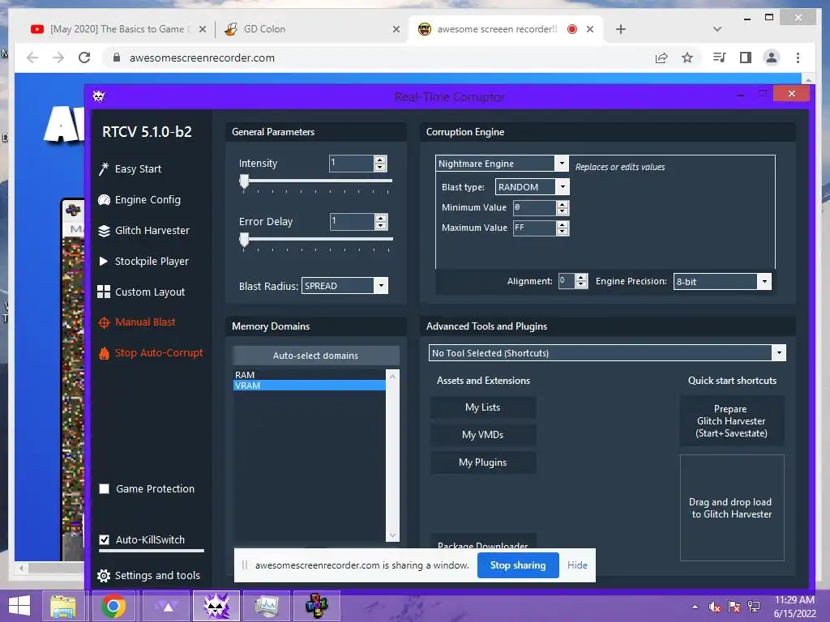
Task: Select Easy Start menu label
Action: click(x=138, y=168)
